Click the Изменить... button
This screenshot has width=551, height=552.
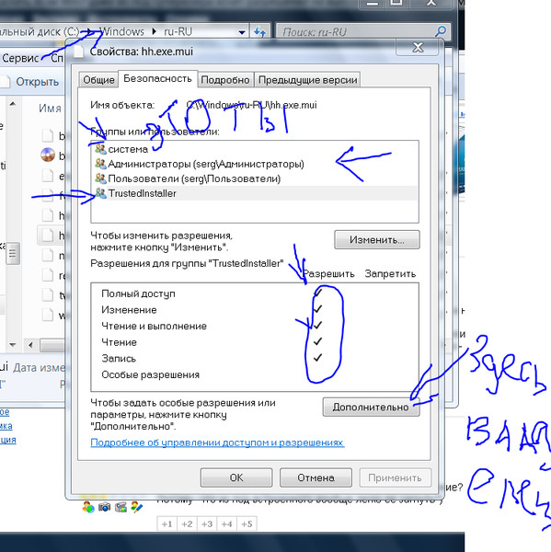click(377, 240)
